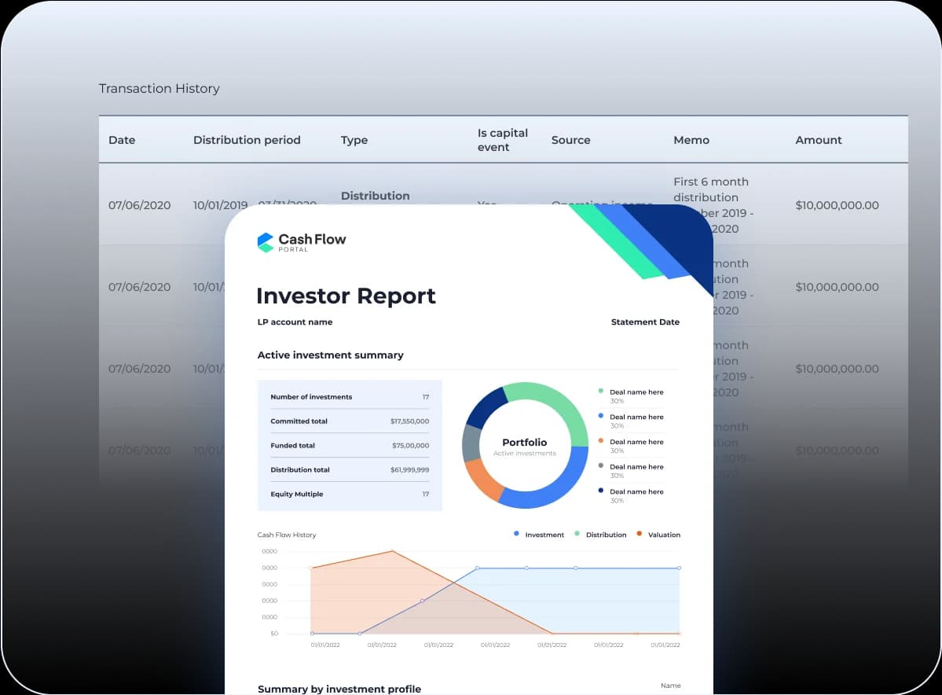
Task: Click the Portfolio label in donut center
Action: pos(524,443)
